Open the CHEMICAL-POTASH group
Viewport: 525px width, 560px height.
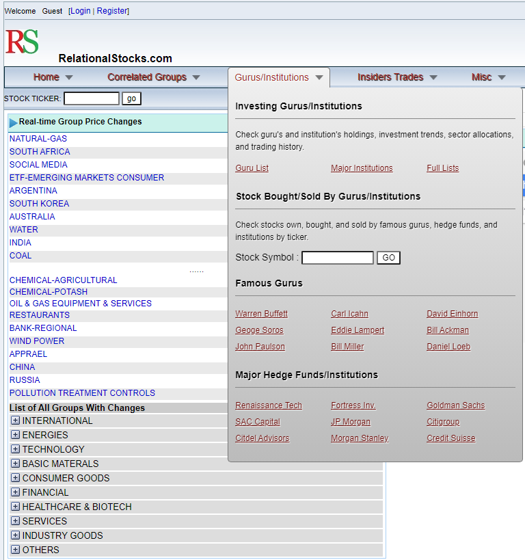49,292
